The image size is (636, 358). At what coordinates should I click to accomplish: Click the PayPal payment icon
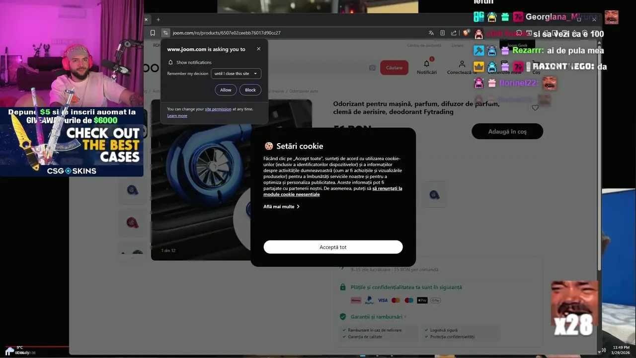tap(369, 300)
